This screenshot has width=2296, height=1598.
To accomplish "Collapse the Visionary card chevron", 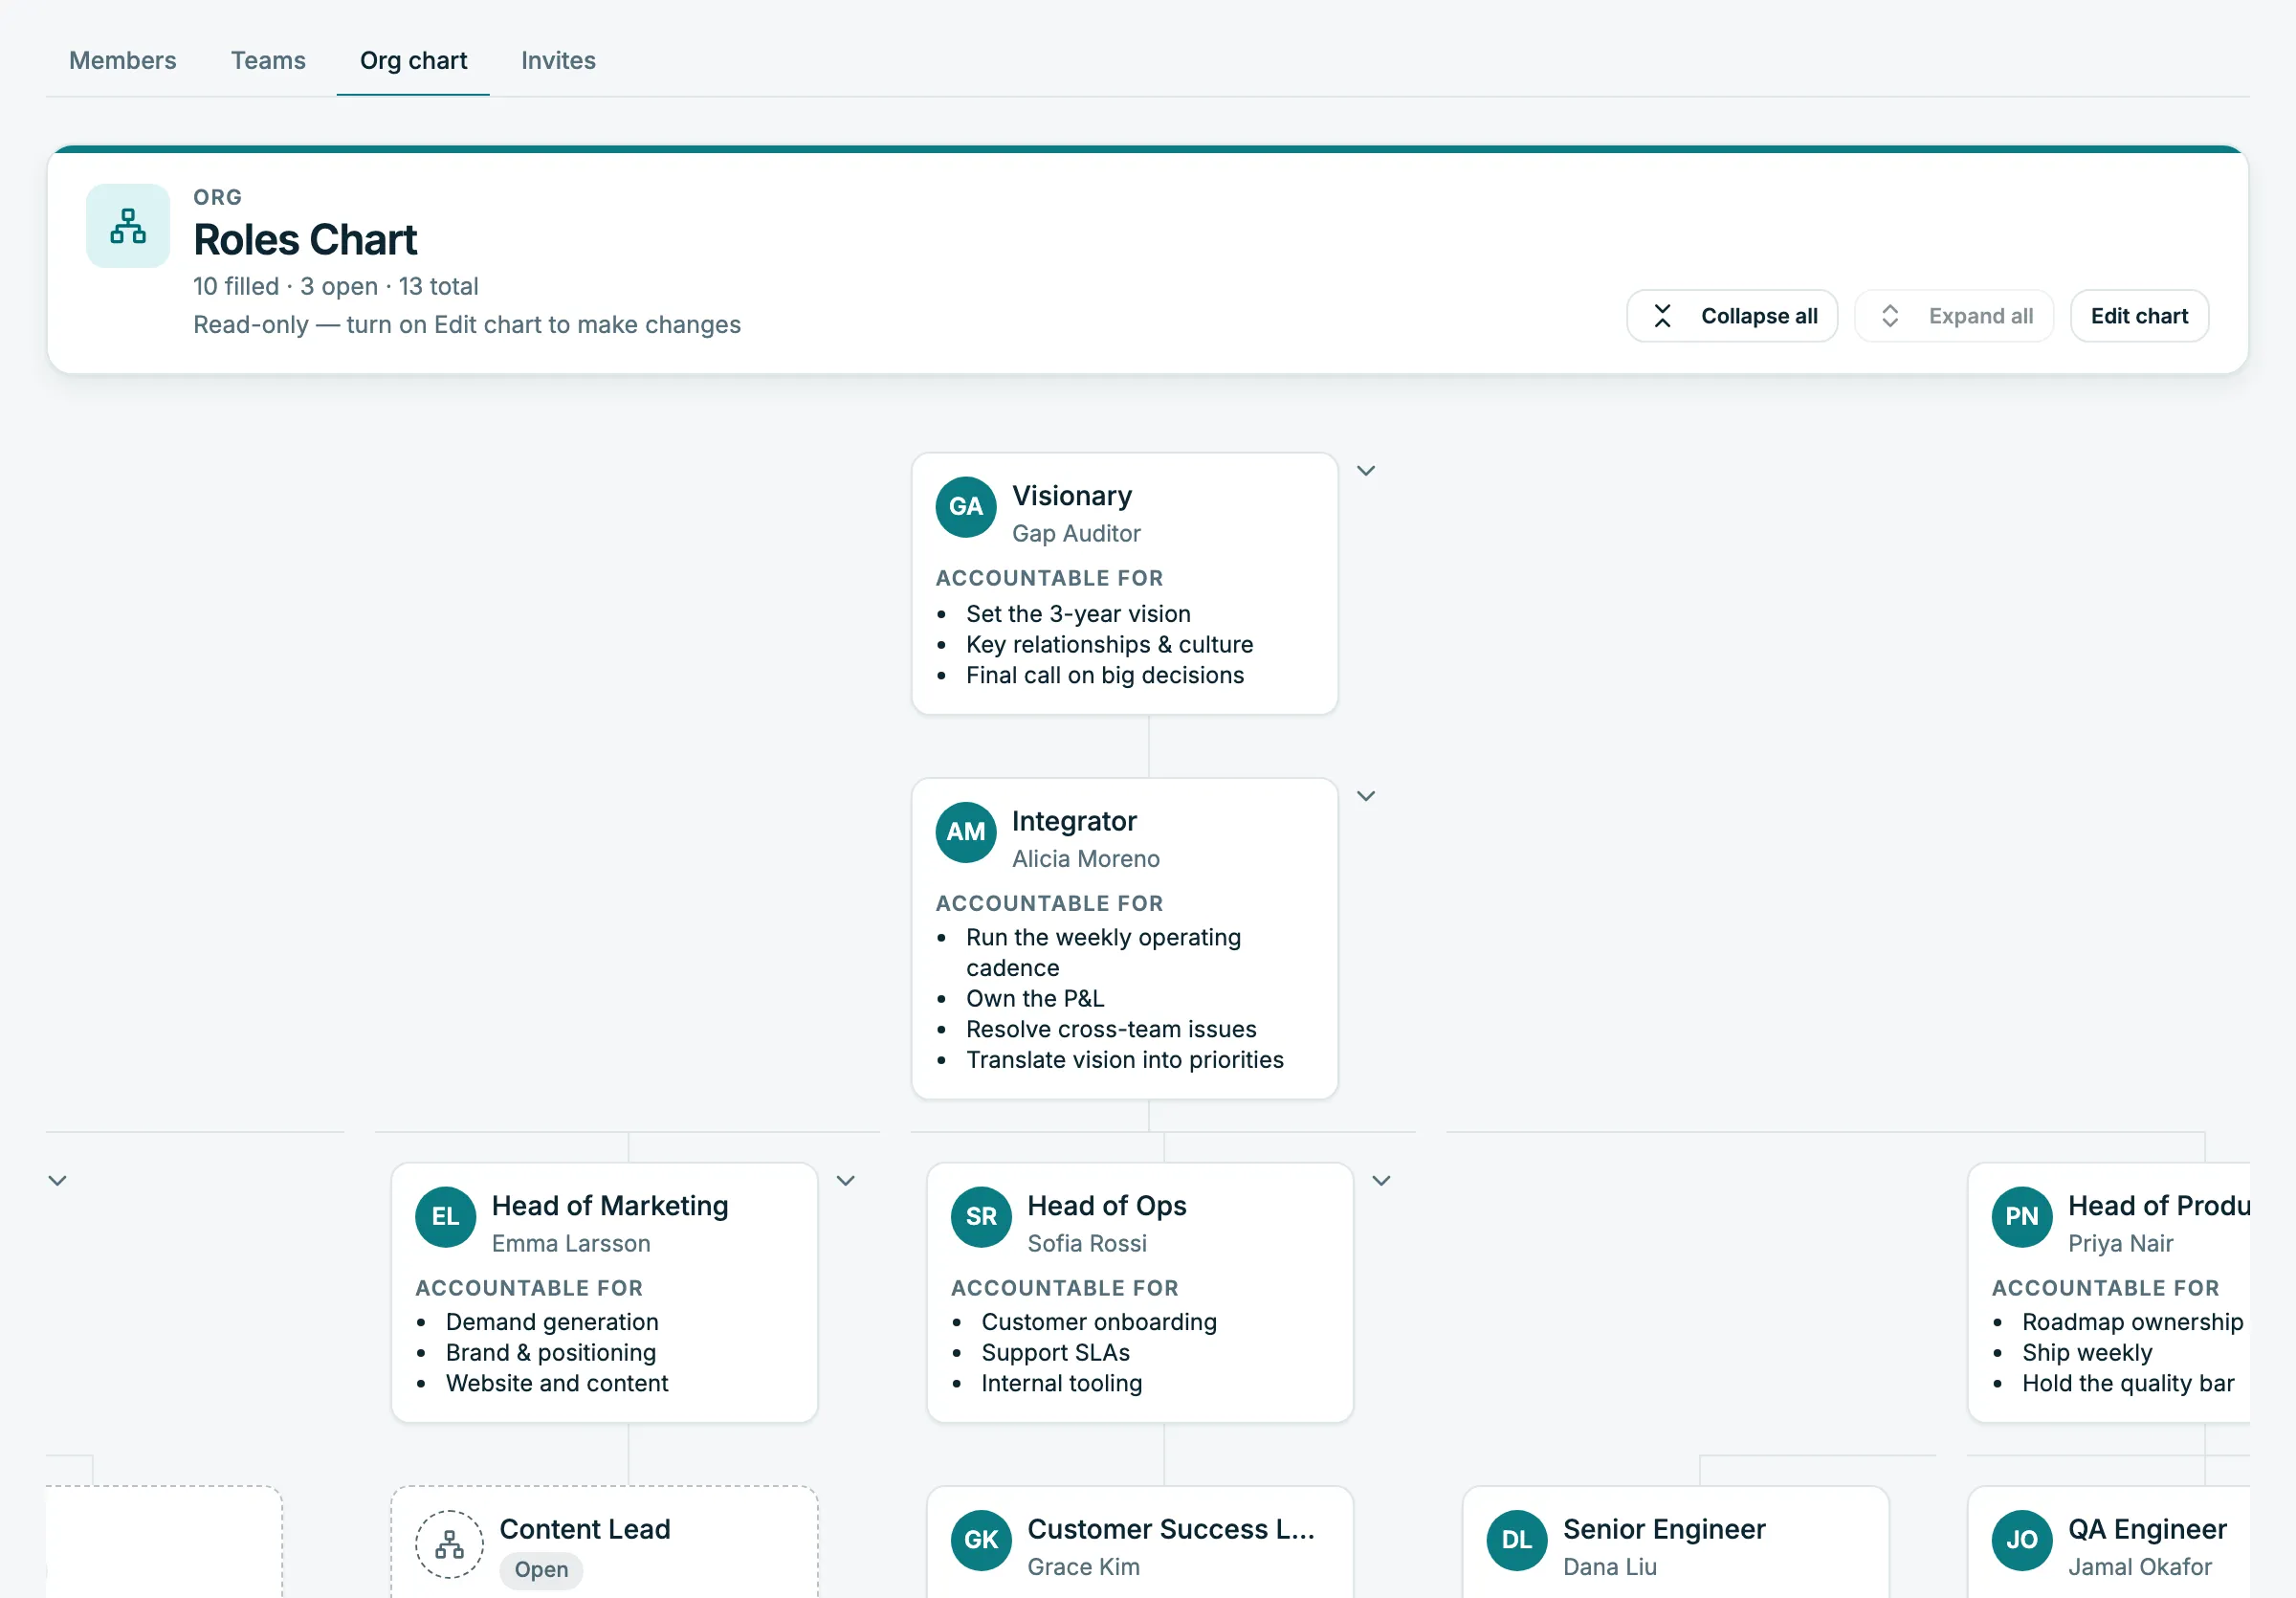I will (1366, 471).
